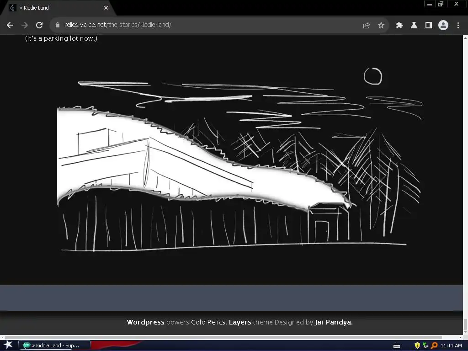Visit the Jai Pandya footer link

333,322
